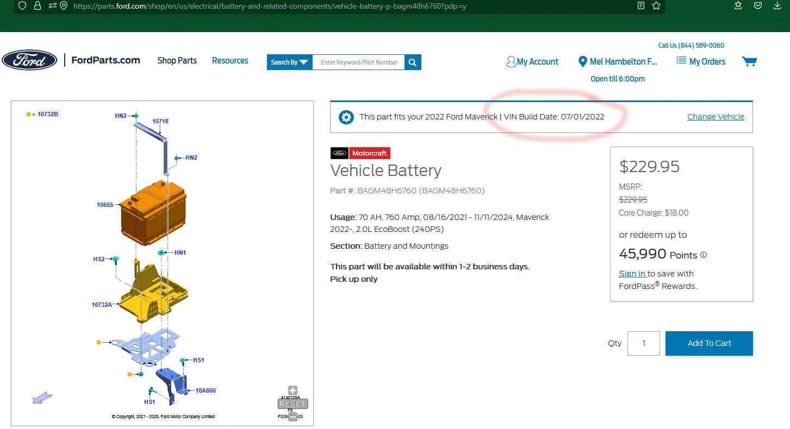
Task: Click the 10732A callout label
Action: 102,305
